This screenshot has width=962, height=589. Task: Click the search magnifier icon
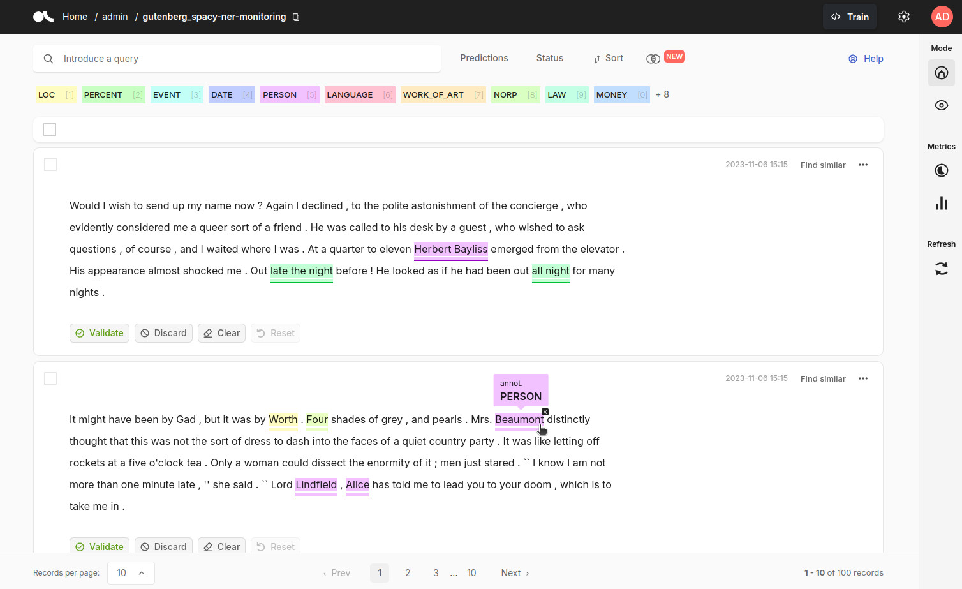tap(48, 59)
